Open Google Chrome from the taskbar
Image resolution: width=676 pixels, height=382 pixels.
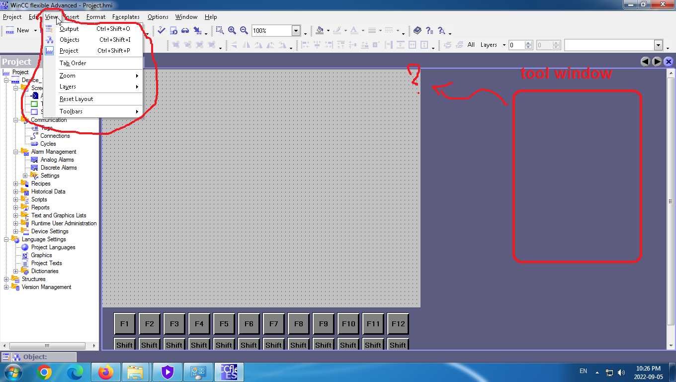(44, 372)
